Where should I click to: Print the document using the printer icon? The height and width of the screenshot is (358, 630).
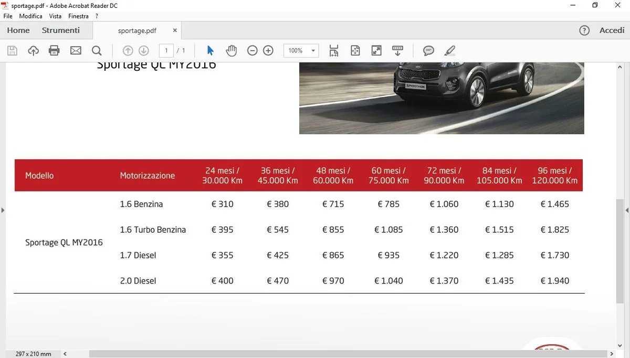(x=54, y=51)
